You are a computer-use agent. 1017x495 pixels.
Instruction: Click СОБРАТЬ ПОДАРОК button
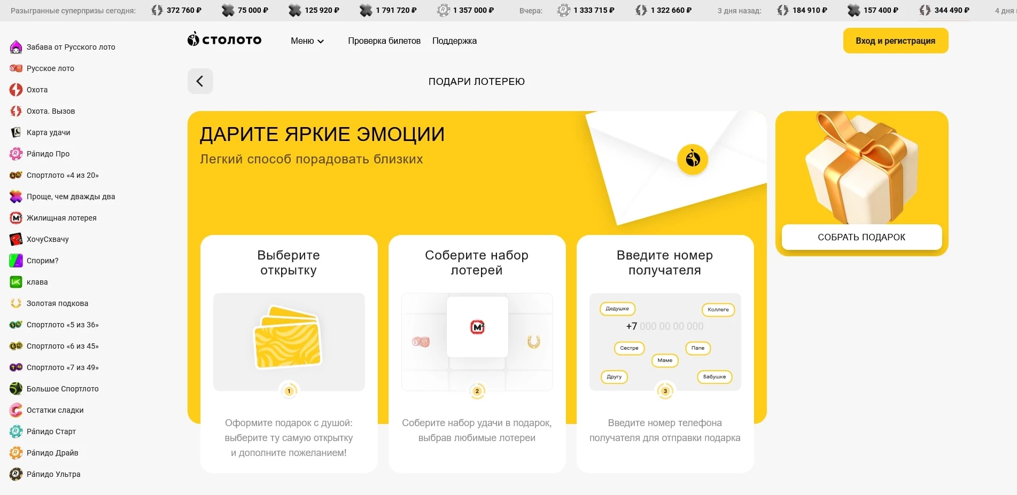[x=861, y=237]
